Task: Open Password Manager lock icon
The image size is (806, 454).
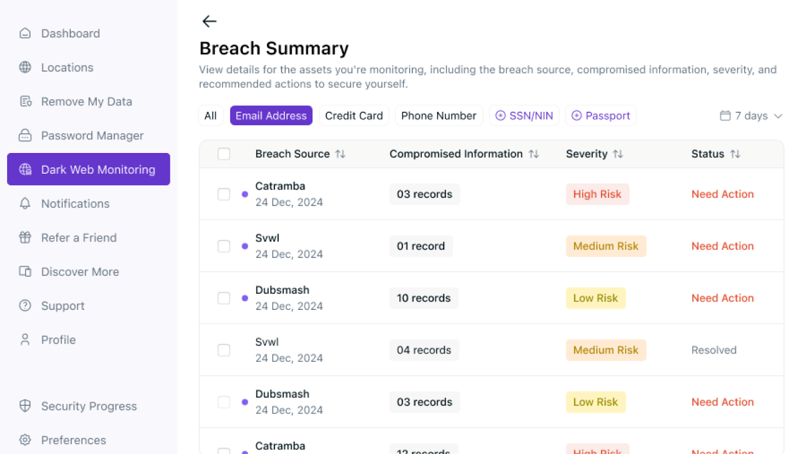Action: 25,136
